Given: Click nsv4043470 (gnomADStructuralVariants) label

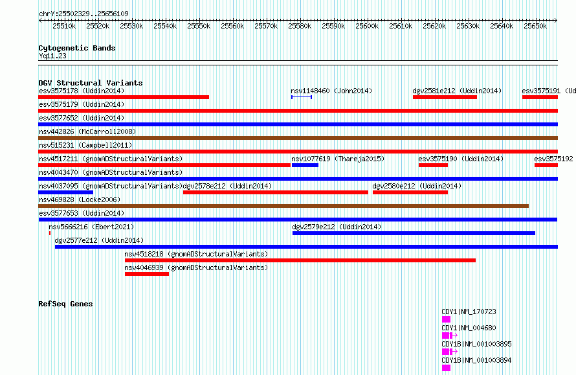Looking at the screenshot, I should point(111,172).
